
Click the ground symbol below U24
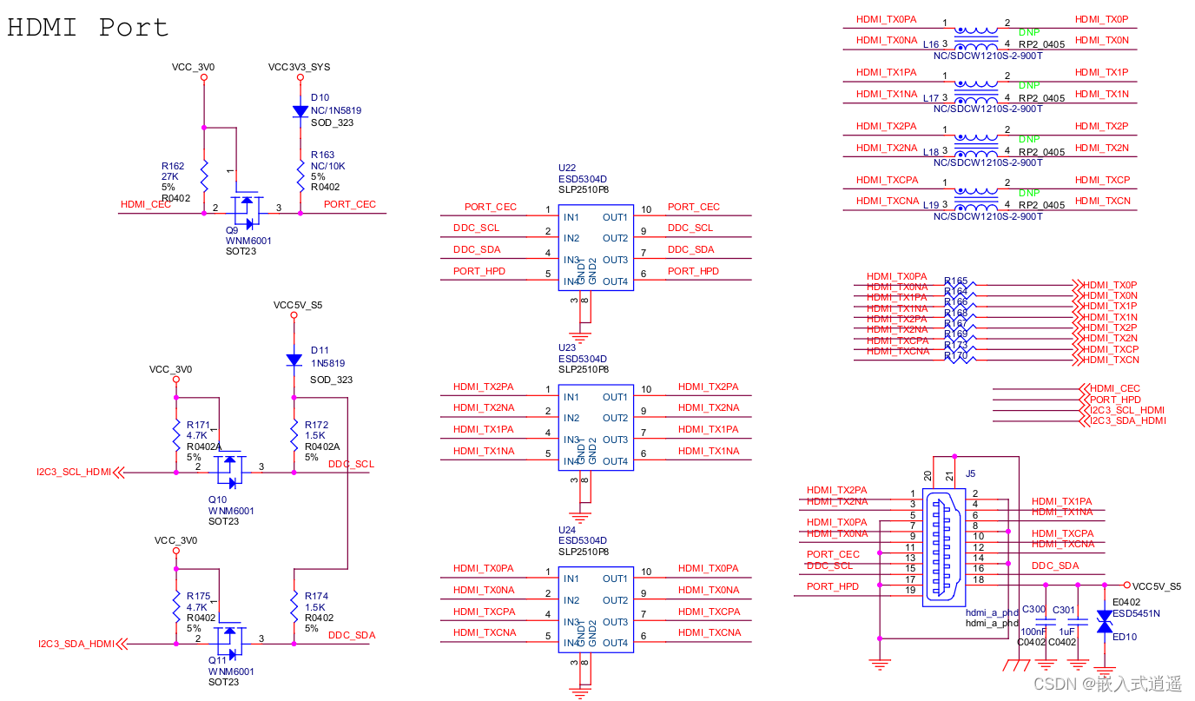click(580, 692)
